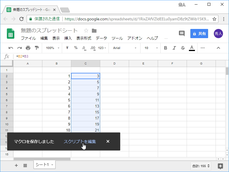Open the 表示 menu

[x=56, y=38]
